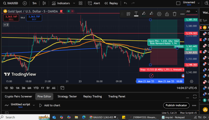
Task: Undo the last chart action
Action: click(125, 3)
